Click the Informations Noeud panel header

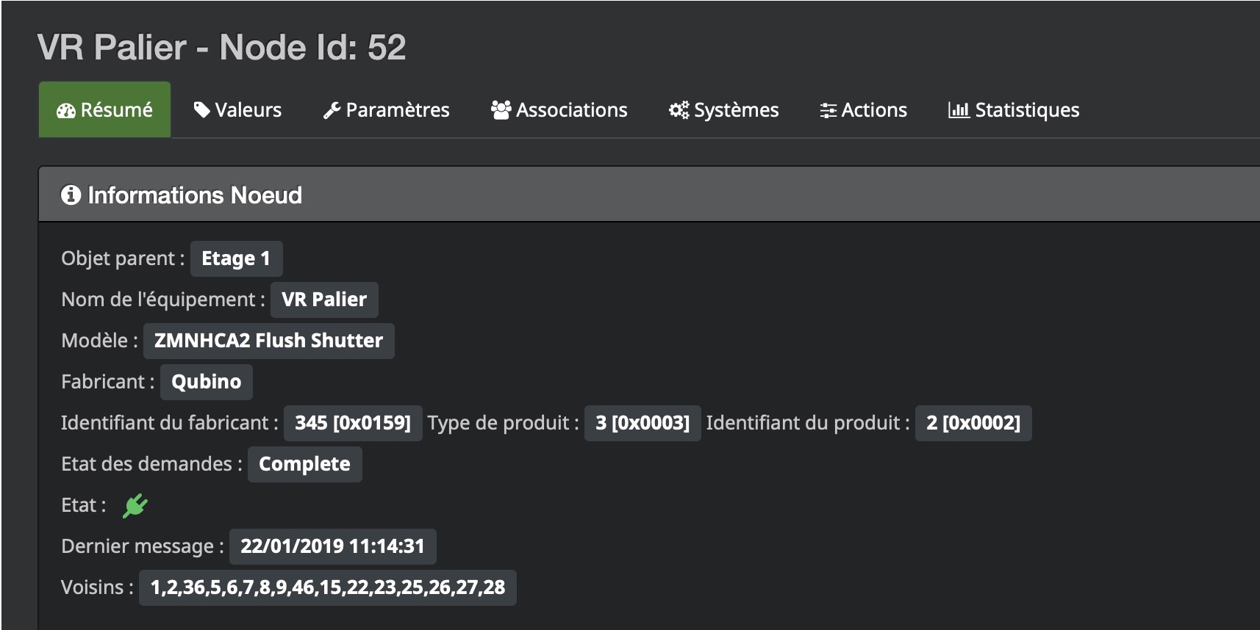(649, 195)
